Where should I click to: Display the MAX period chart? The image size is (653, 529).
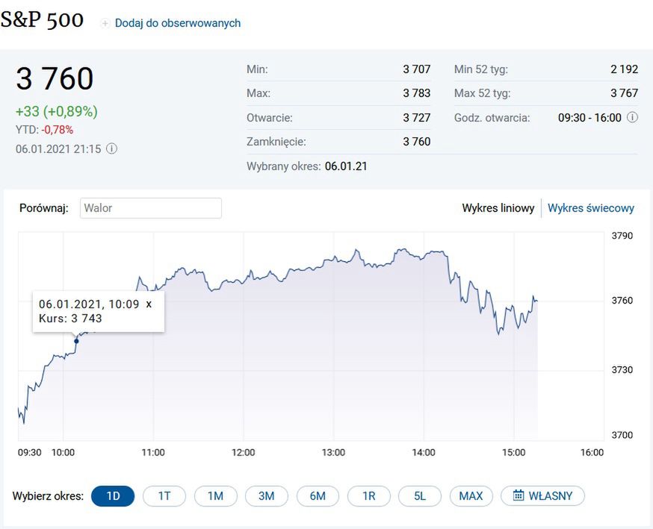[x=471, y=495]
